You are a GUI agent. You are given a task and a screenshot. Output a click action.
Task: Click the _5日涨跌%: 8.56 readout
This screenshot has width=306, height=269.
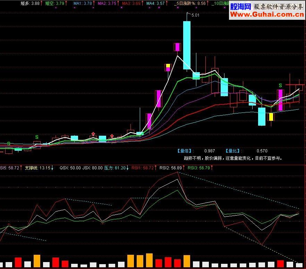[x=190, y=3]
